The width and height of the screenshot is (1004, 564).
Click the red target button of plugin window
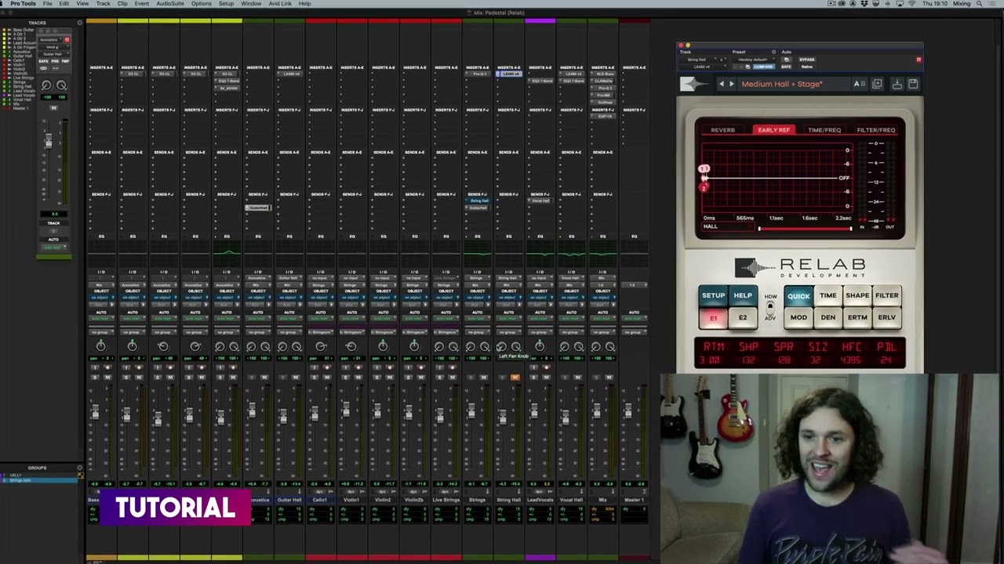pos(919,60)
